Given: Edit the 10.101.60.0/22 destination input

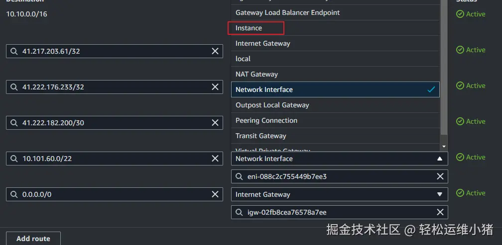Looking at the screenshot, I should click(x=115, y=159).
